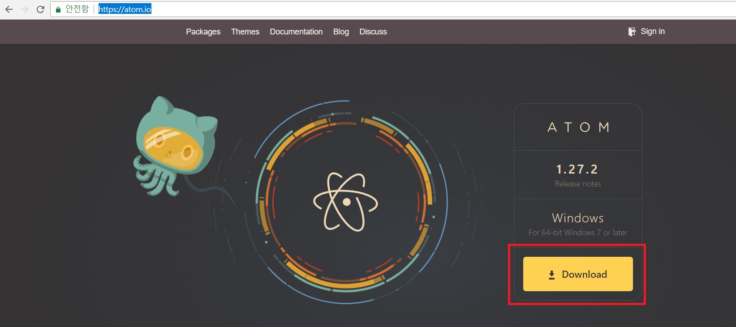Image resolution: width=736 pixels, height=327 pixels.
Task: Click the address bar URL https://atom.io
Action: [125, 9]
